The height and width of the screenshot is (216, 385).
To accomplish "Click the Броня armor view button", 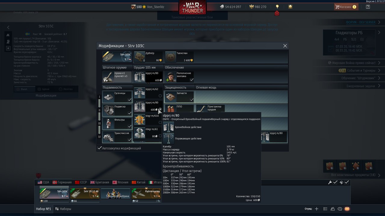I will point(44,89).
